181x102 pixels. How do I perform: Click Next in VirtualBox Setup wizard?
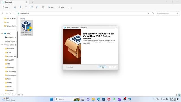[102, 67]
